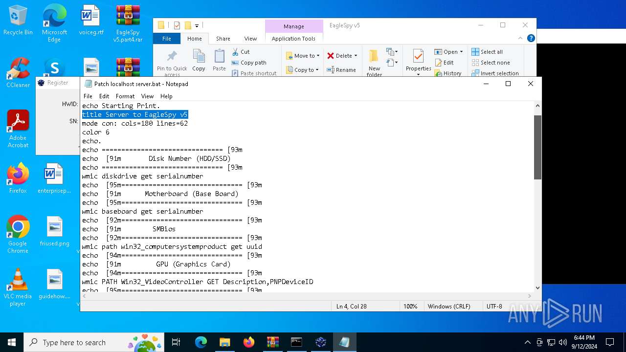Select the guidehow image file on desktop
This screenshot has height=352, width=626.
[x=54, y=285]
